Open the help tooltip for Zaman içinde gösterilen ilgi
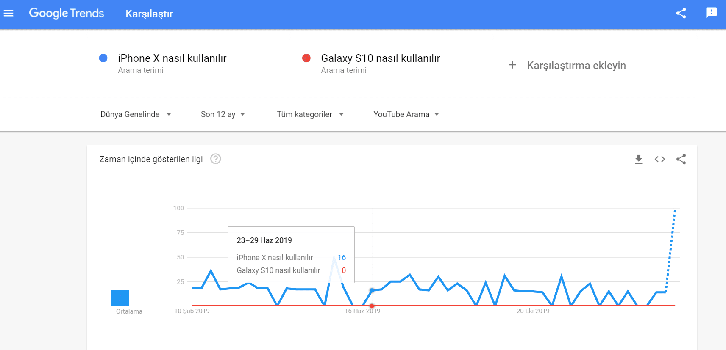This screenshot has width=726, height=350. [x=216, y=159]
